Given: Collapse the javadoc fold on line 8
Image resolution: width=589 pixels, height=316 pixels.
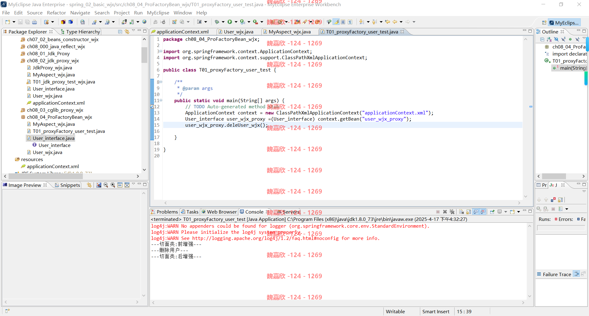Looking at the screenshot, I should coord(161,82).
